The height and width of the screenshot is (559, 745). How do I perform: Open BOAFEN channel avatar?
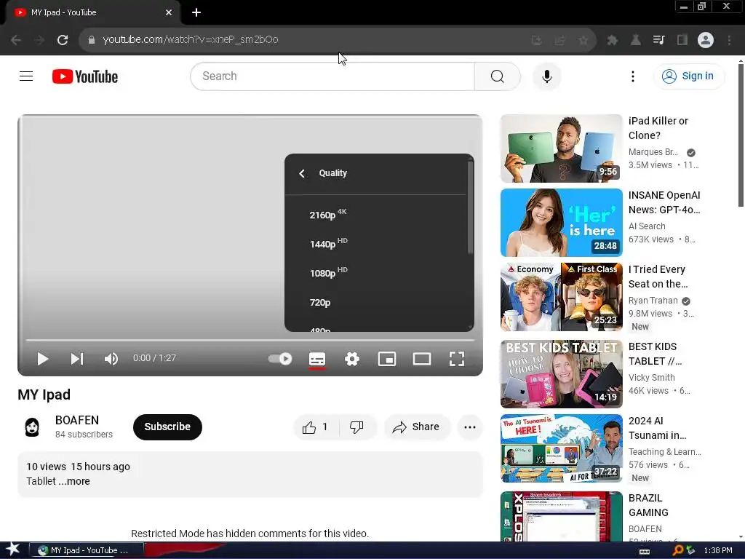[x=32, y=427]
